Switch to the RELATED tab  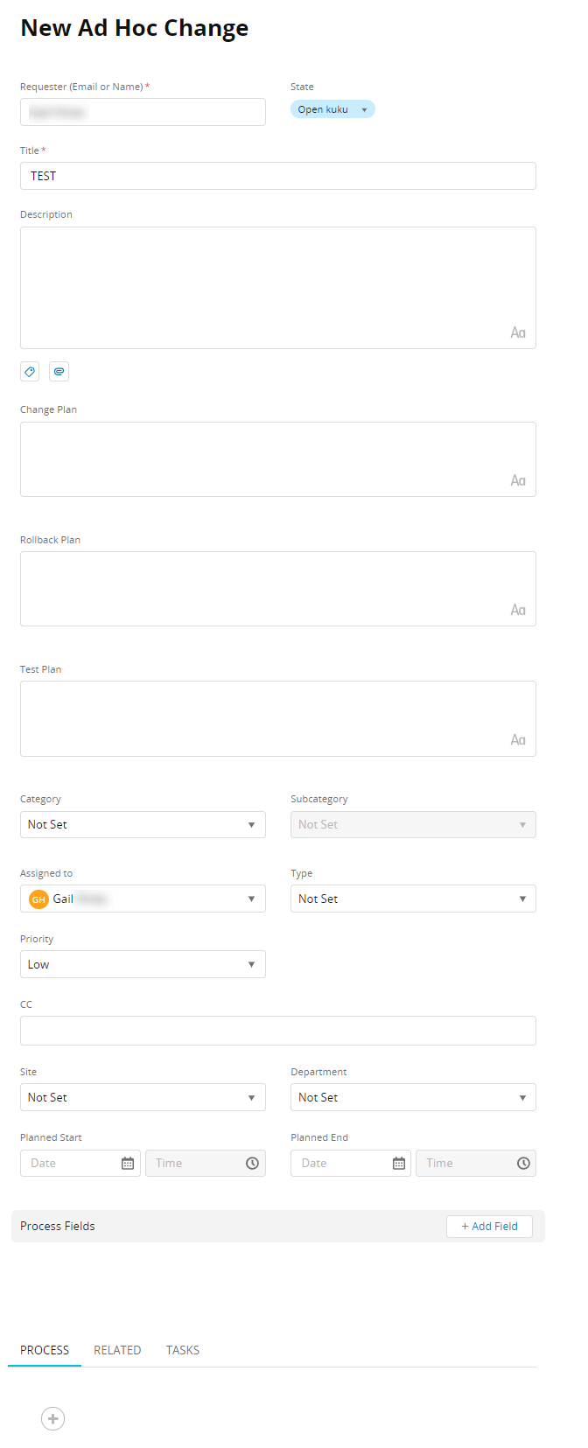point(117,1350)
